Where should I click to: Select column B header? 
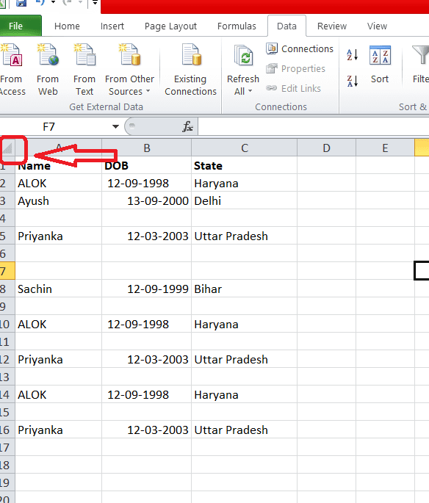click(x=147, y=148)
